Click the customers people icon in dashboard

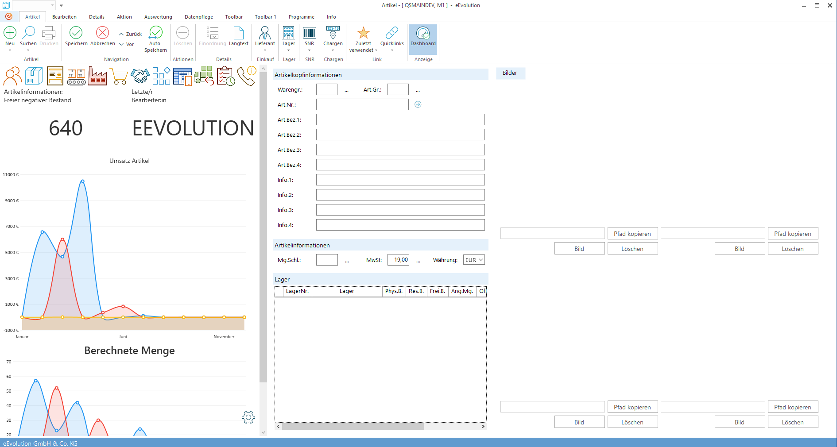pyautogui.click(x=12, y=76)
